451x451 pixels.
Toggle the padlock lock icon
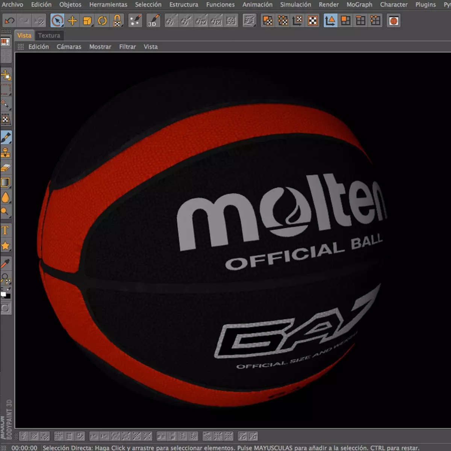point(117,21)
